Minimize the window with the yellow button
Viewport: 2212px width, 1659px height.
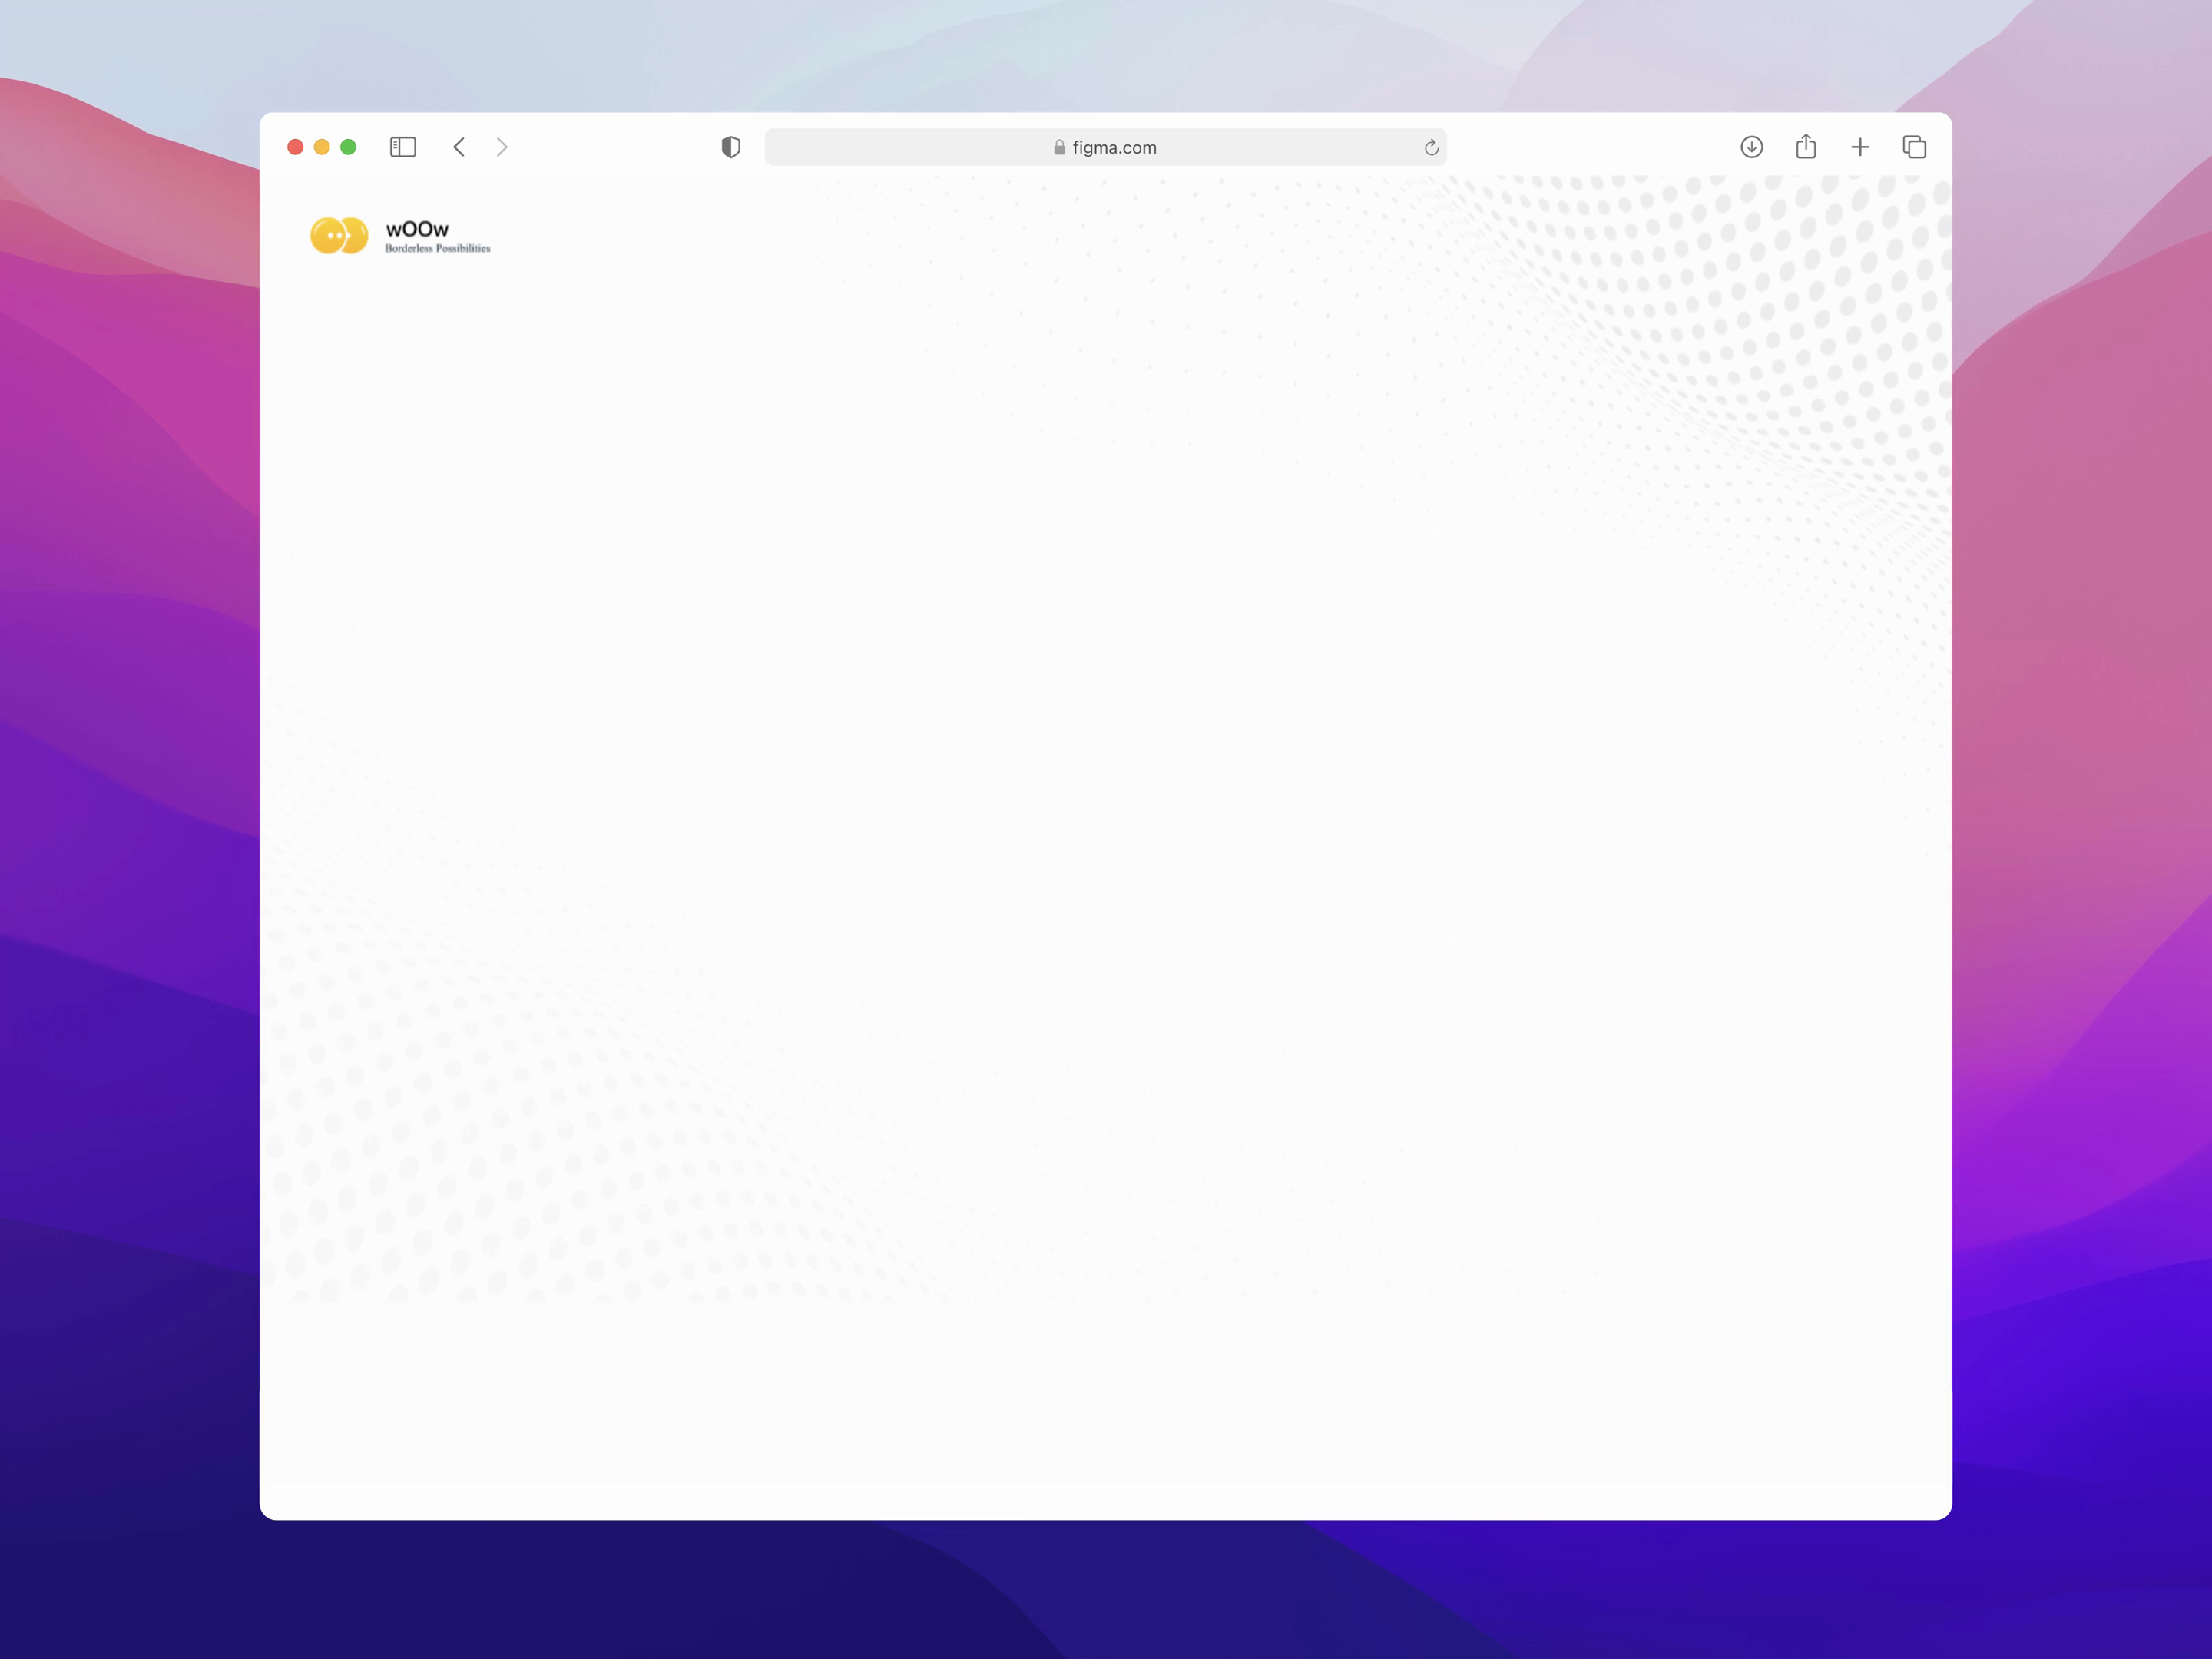pyautogui.click(x=322, y=146)
